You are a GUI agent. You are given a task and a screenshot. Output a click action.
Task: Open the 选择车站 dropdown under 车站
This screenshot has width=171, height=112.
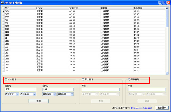156,94
